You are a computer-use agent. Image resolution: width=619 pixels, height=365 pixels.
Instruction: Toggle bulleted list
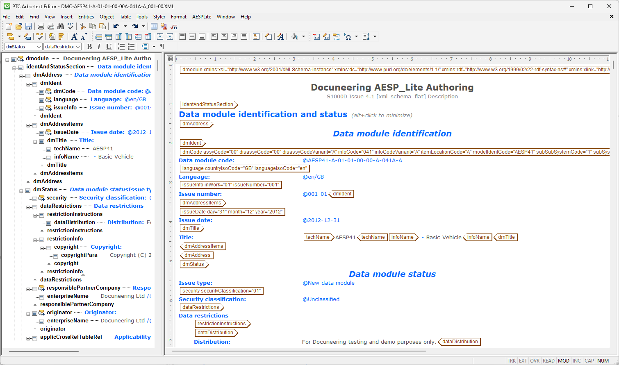pyautogui.click(x=131, y=47)
